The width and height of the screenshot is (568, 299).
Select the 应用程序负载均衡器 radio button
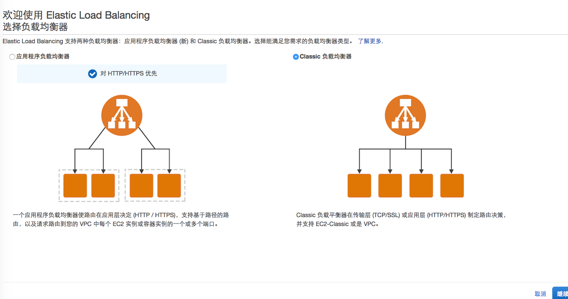12,56
